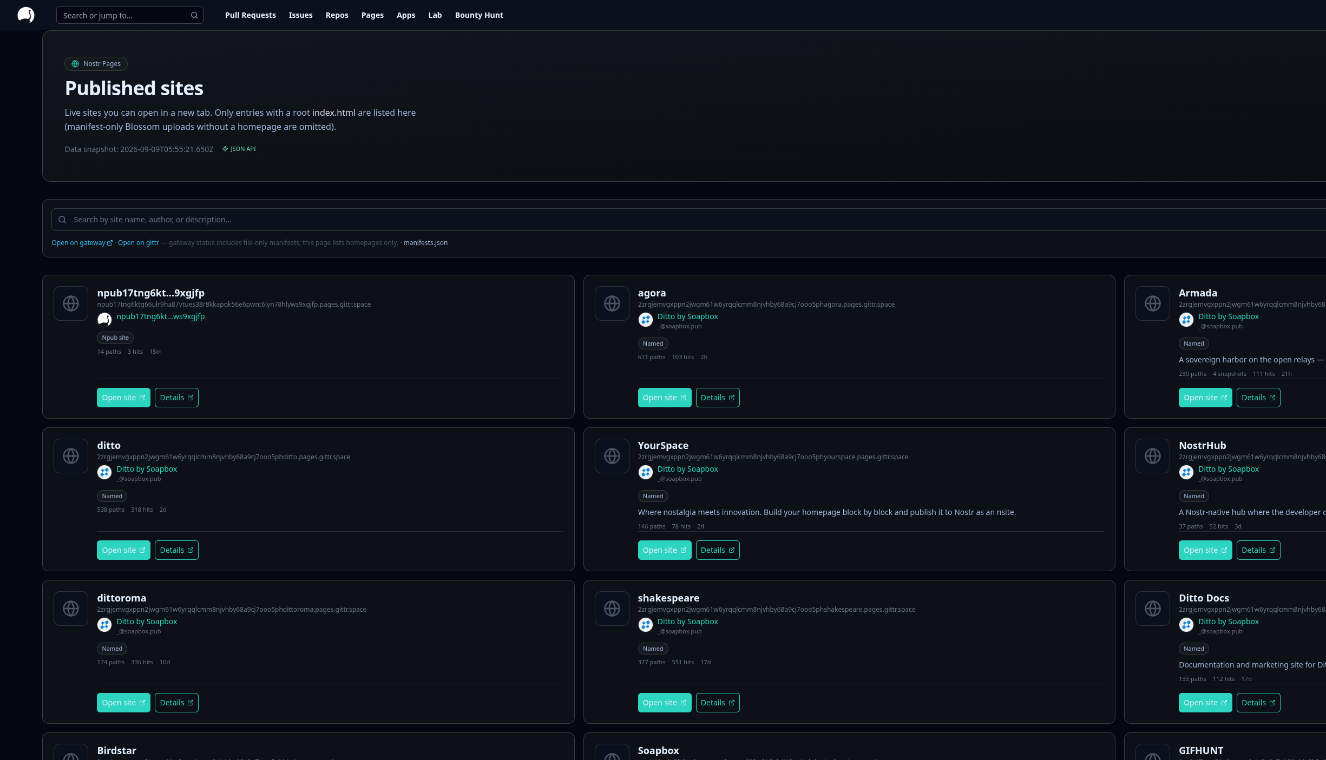The image size is (1326, 760).
Task: Click Open site on Armada card
Action: [x=1205, y=398]
